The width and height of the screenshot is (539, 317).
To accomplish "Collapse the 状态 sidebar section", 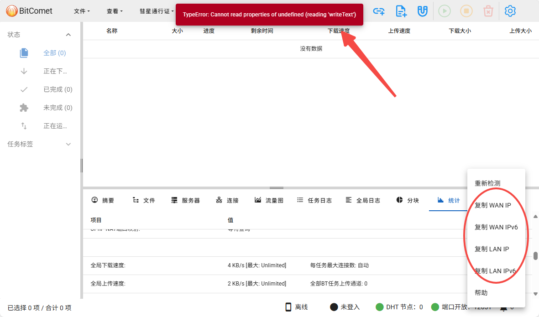I will [x=68, y=35].
